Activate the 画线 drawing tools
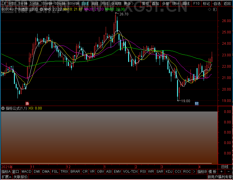Image resolution: width=233 pixels, height=180 pixels. click(186, 3)
